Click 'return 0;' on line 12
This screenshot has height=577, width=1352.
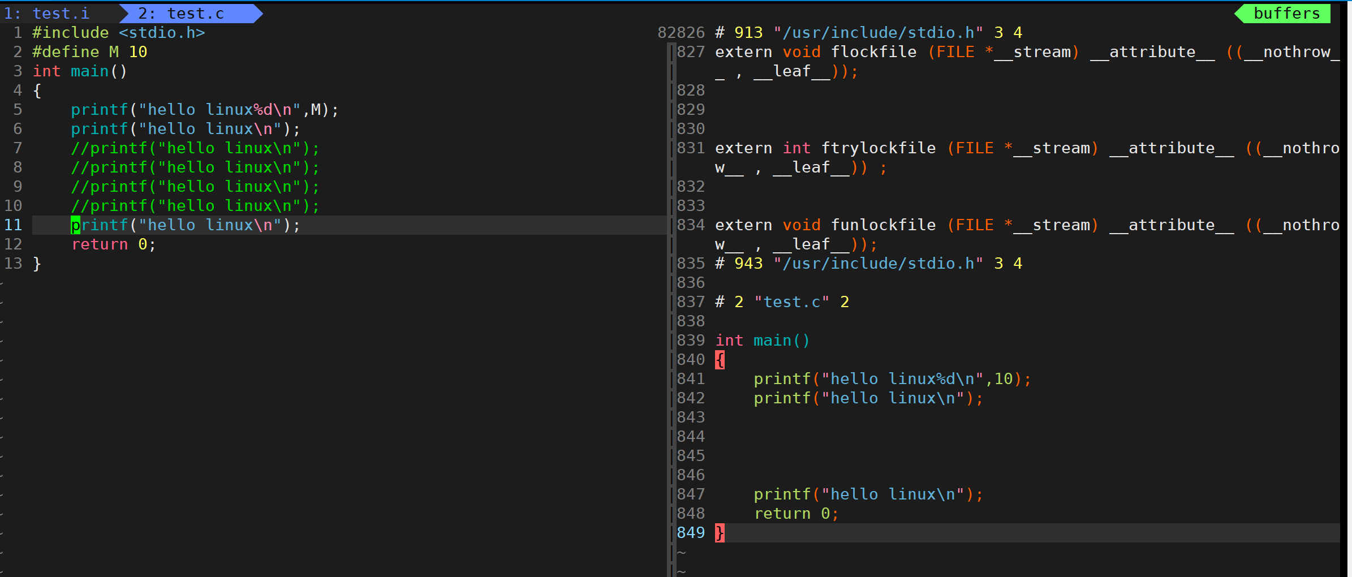[113, 244]
